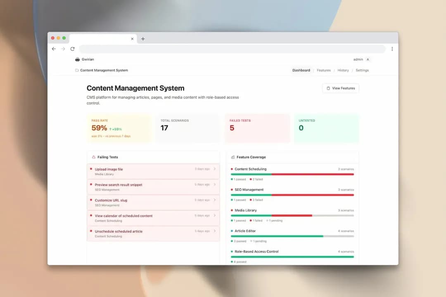Click the Media Library coverage bar
446x297 pixels.
(x=292, y=215)
